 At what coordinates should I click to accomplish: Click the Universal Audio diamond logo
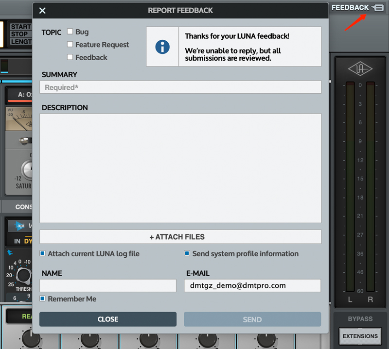pyautogui.click(x=360, y=69)
